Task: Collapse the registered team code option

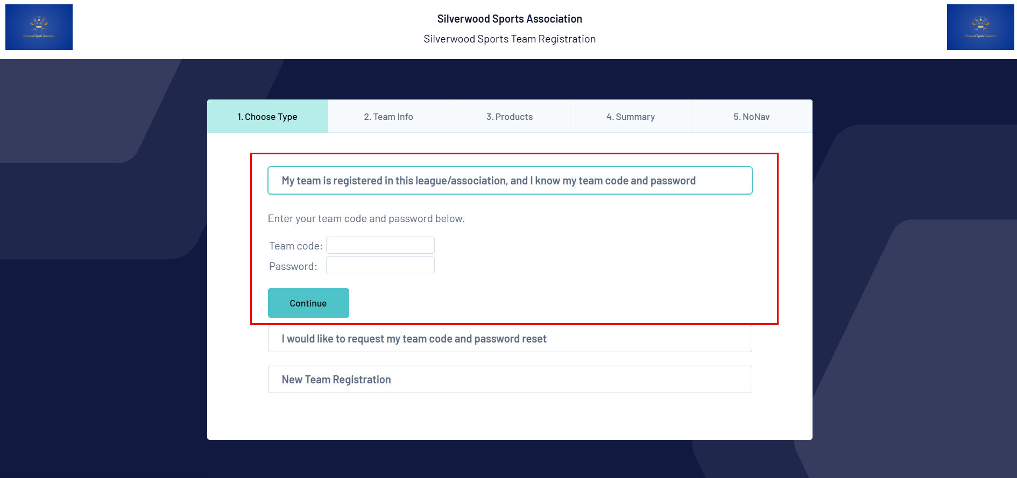Action: (510, 180)
